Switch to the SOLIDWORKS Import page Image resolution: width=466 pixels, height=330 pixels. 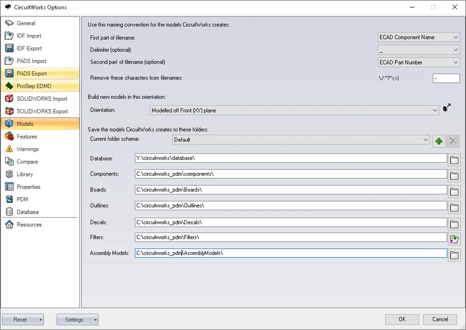click(42, 99)
